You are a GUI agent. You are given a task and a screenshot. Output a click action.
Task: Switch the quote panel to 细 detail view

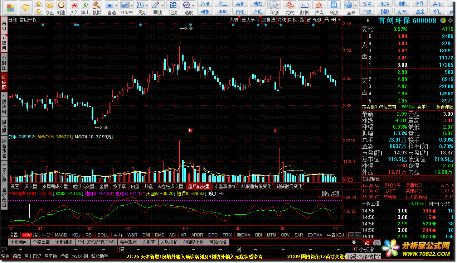pos(367,243)
